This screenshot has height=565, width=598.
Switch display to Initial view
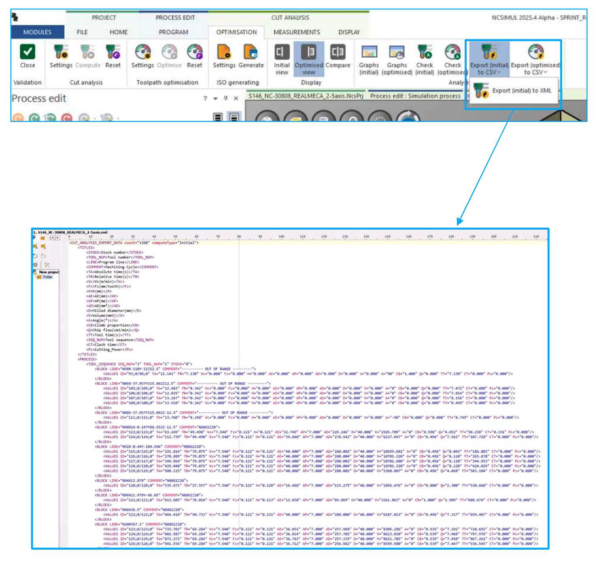282,57
